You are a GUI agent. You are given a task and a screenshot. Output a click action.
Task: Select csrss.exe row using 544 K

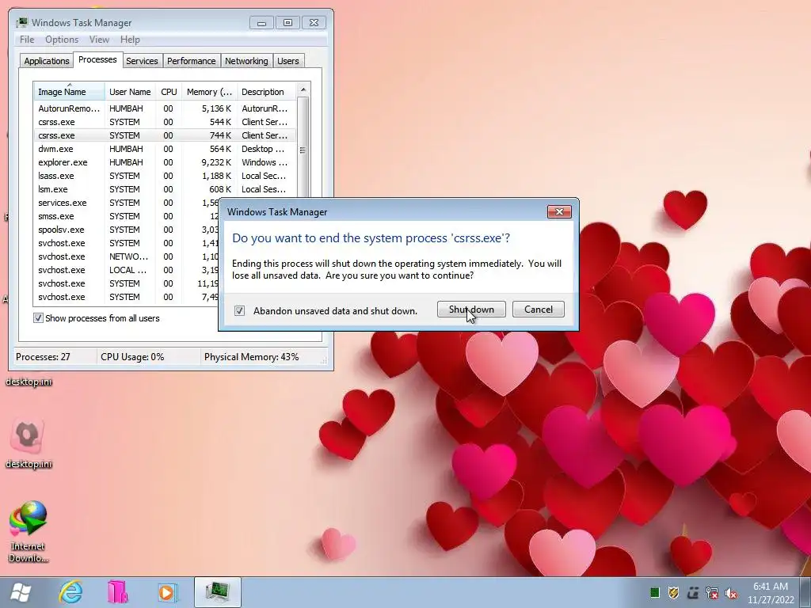(165, 122)
